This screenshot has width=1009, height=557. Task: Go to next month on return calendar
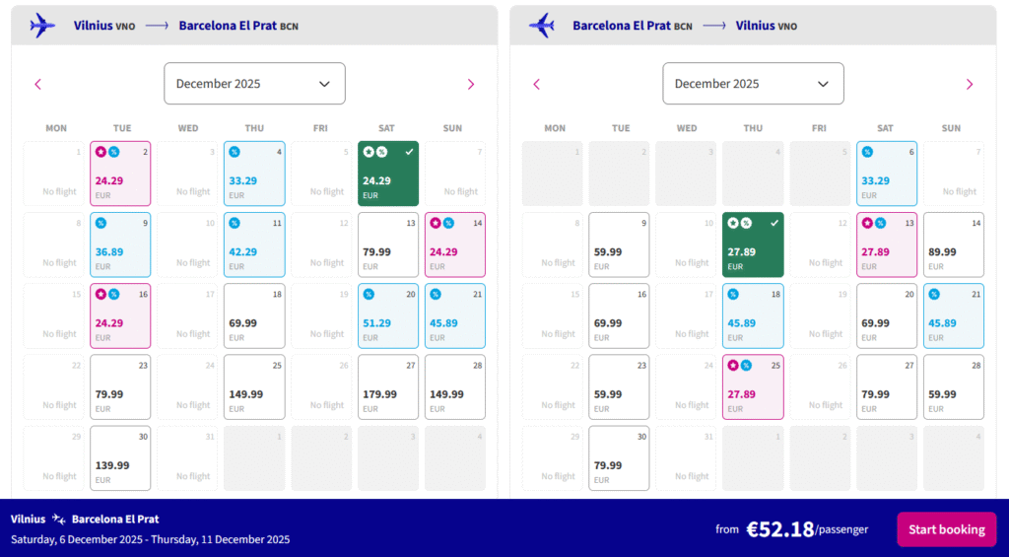tap(970, 85)
